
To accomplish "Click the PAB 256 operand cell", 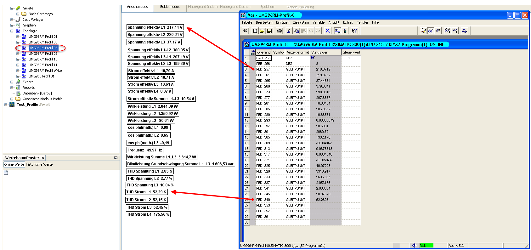I will pos(263,58).
